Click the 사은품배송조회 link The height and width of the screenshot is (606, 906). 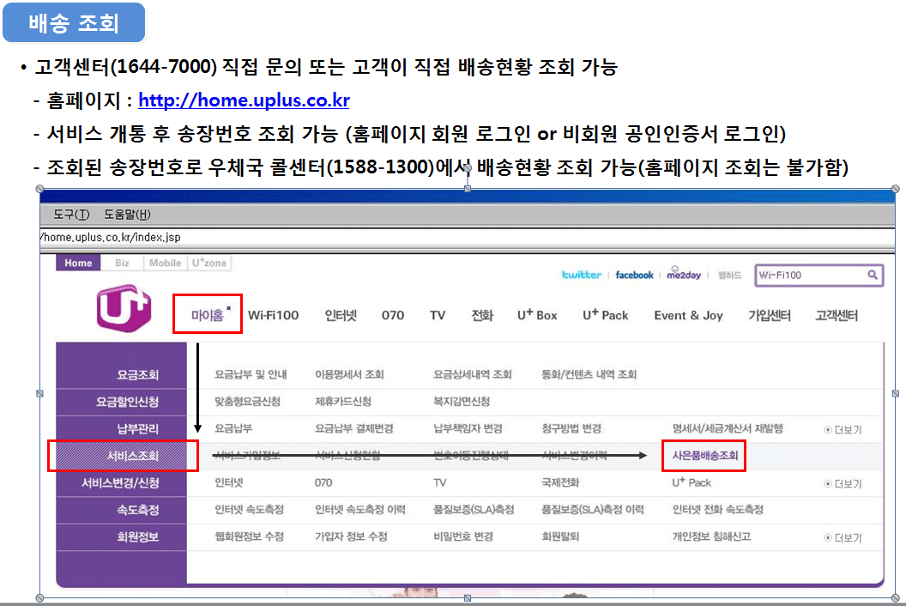click(x=704, y=455)
